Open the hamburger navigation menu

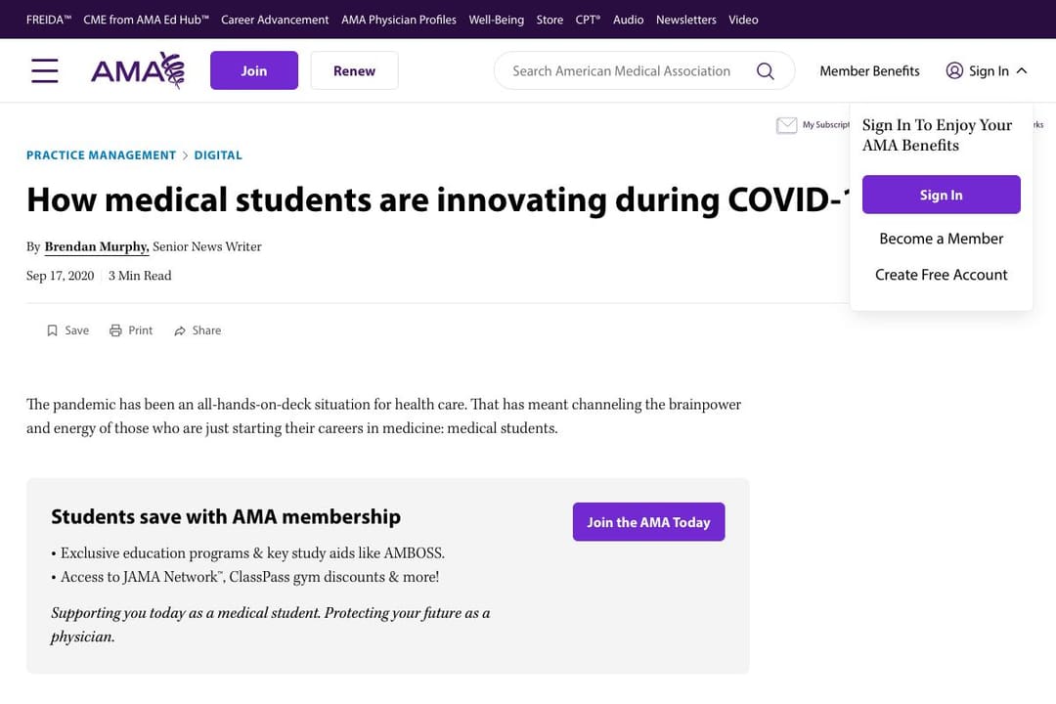click(x=44, y=70)
